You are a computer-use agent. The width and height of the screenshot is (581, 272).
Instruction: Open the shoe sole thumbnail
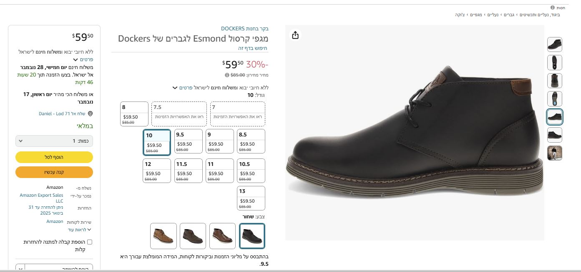(x=554, y=99)
